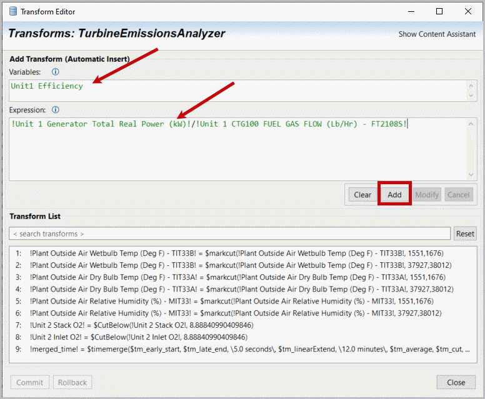Click the grayed Cancel button

coord(459,195)
